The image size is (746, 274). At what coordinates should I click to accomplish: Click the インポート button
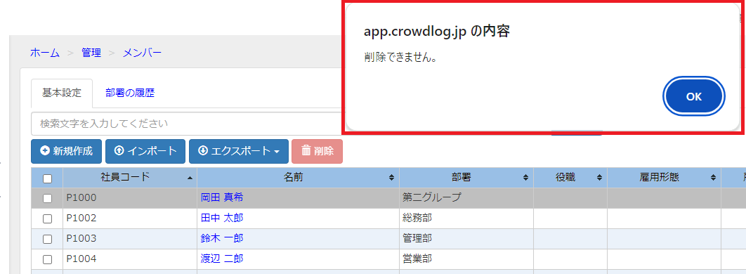[x=145, y=151]
